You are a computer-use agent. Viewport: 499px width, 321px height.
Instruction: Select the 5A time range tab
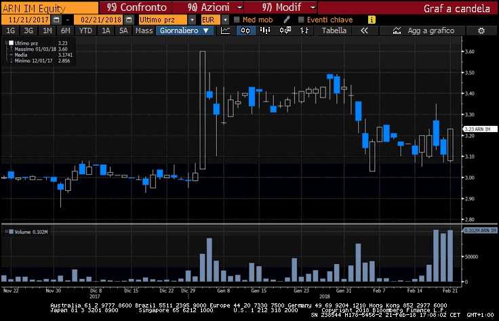point(123,30)
